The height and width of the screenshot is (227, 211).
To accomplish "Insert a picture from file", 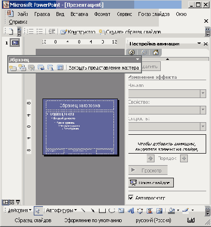I will click(159, 211).
